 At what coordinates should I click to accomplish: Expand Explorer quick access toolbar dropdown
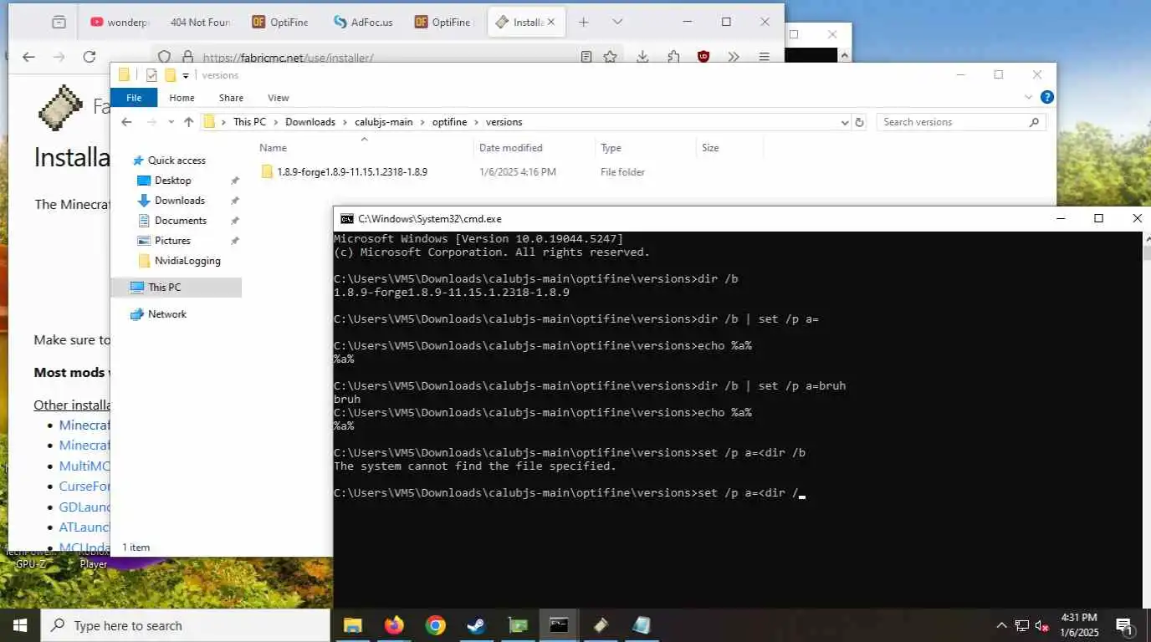coord(186,76)
